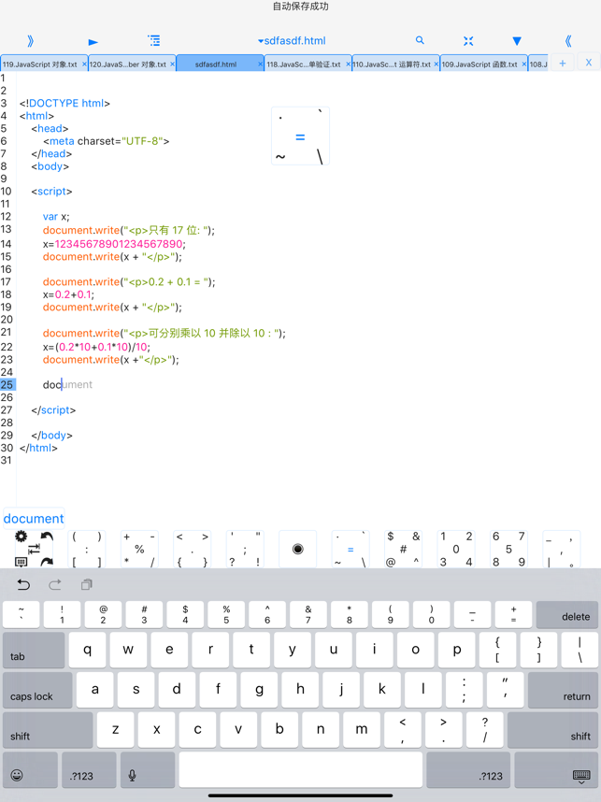
Task: Toggle the caps lock key
Action: [x=37, y=690]
